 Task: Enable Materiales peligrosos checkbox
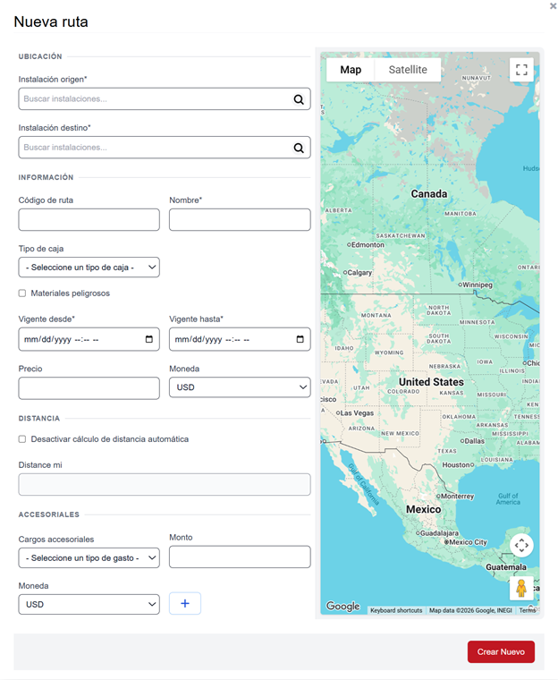[22, 293]
